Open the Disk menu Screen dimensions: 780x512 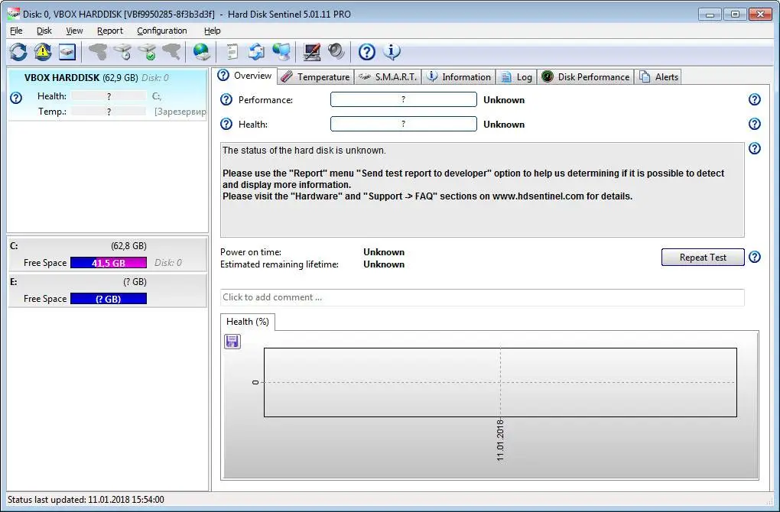pos(44,31)
